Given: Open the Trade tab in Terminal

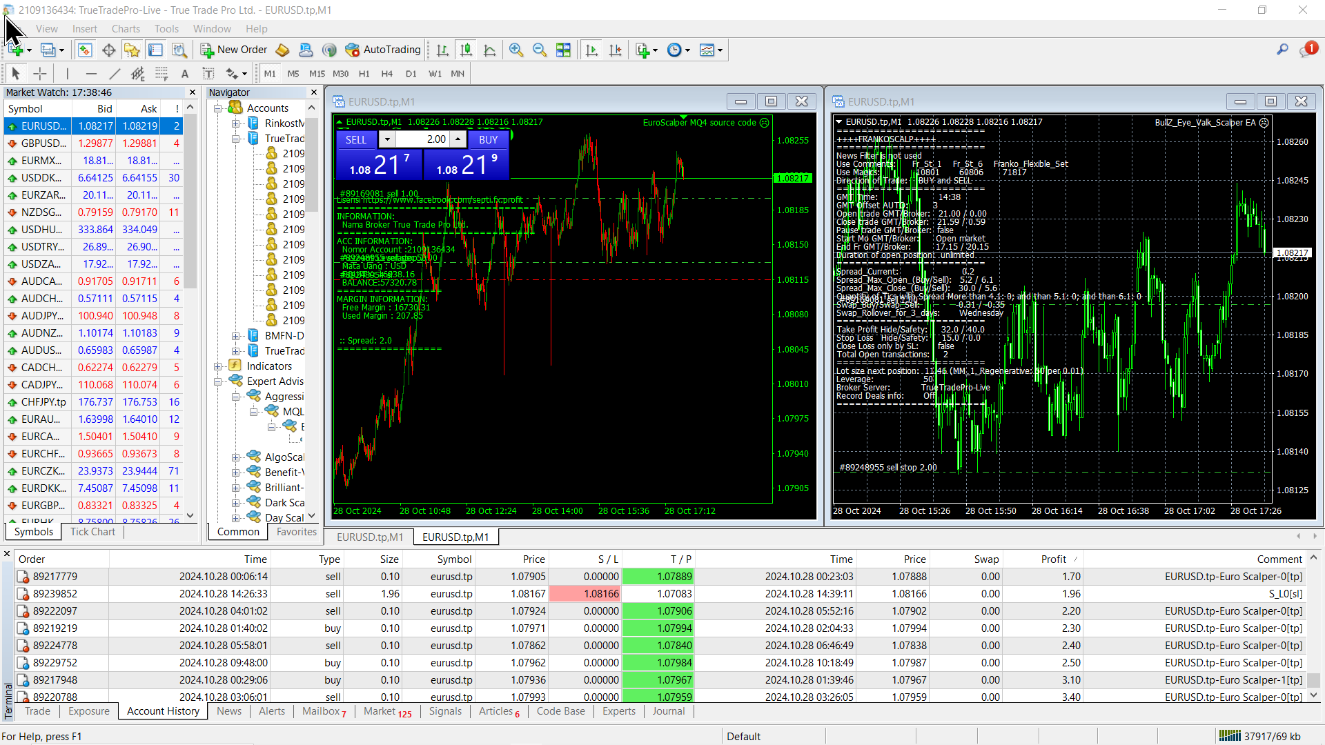Looking at the screenshot, I should click(x=37, y=711).
